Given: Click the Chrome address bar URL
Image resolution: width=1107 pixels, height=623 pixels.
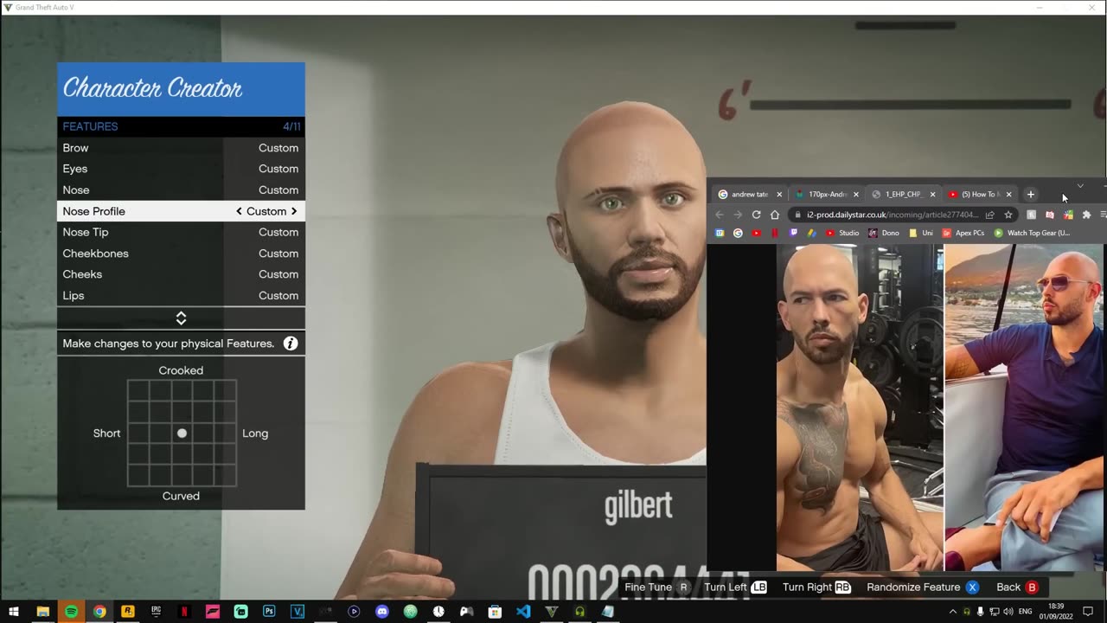Looking at the screenshot, I should [x=891, y=215].
